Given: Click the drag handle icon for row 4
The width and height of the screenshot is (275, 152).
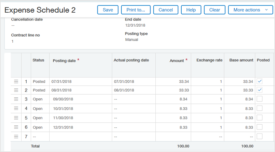Looking at the screenshot, I should pyautogui.click(x=16, y=109).
